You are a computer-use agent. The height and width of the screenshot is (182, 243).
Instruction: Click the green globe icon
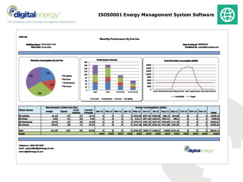click(227, 14)
